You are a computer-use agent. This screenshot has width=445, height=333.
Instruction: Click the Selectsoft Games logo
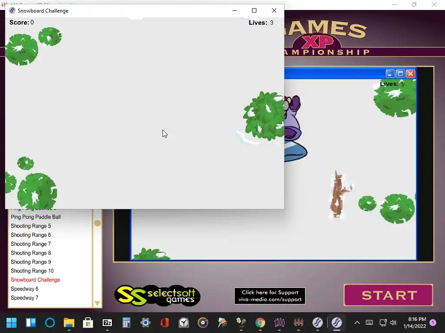(x=157, y=296)
